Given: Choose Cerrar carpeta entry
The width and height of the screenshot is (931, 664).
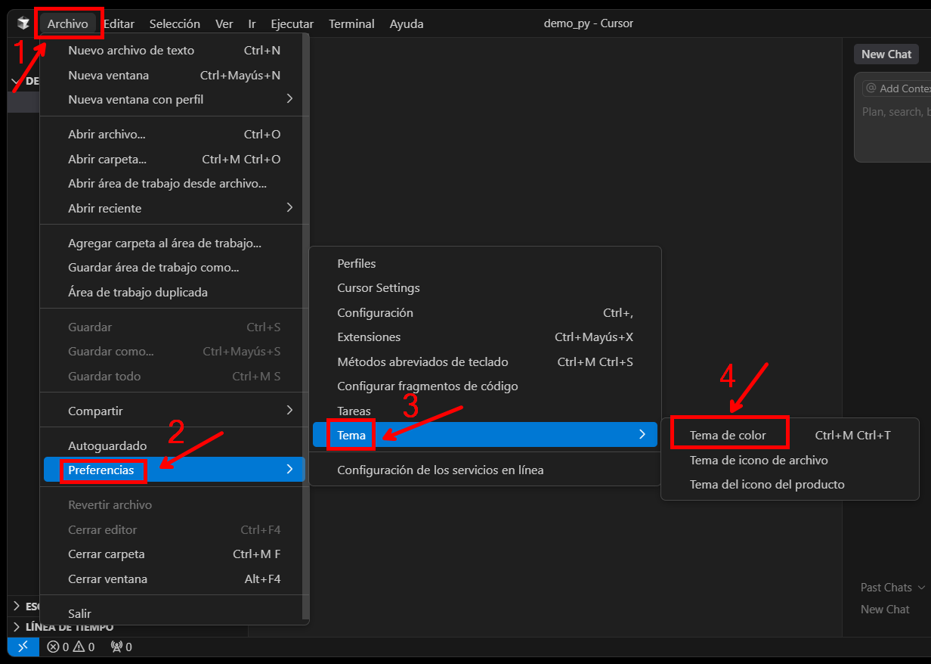Looking at the screenshot, I should pyautogui.click(x=174, y=554).
